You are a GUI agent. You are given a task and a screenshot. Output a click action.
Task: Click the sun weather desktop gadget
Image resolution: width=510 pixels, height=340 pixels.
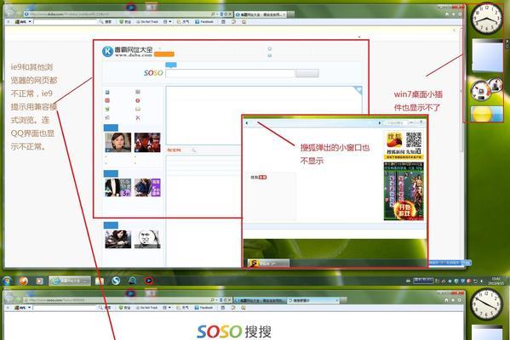click(487, 114)
